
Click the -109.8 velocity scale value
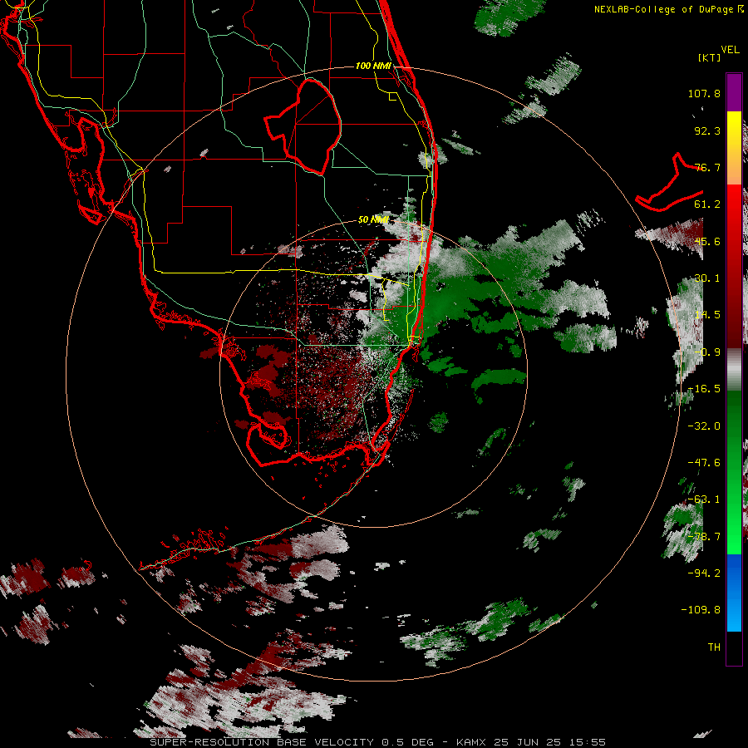[x=701, y=610]
